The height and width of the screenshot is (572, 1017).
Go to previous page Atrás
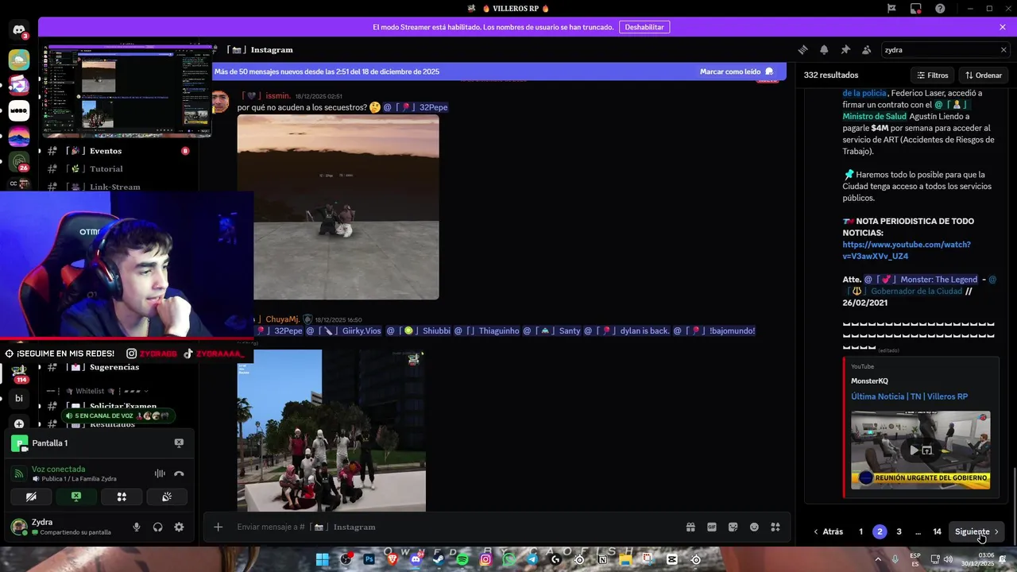pos(827,531)
